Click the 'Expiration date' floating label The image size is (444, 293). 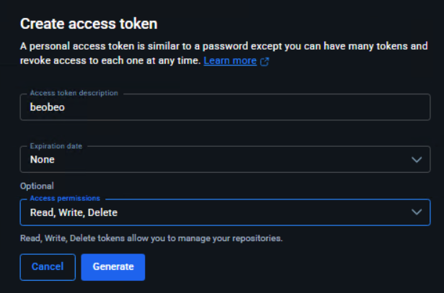56,145
